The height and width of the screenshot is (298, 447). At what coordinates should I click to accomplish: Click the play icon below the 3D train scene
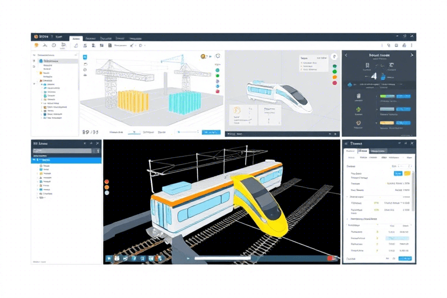[x=188, y=258]
